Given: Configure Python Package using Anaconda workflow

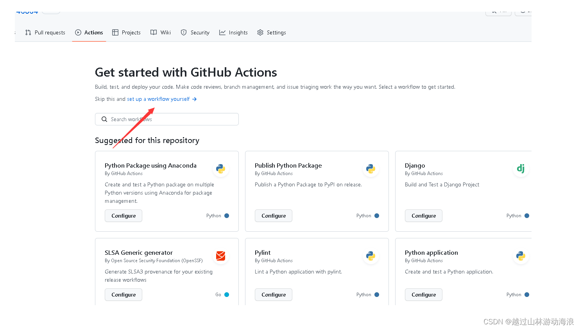Looking at the screenshot, I should pos(124,216).
